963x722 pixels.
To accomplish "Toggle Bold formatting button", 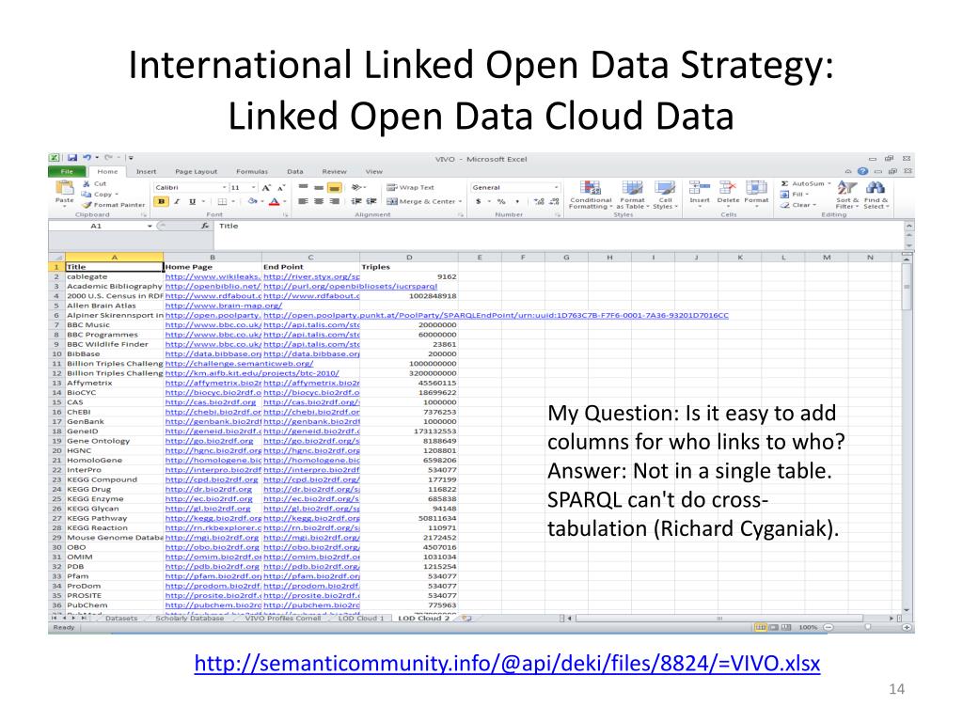I will 161,201.
